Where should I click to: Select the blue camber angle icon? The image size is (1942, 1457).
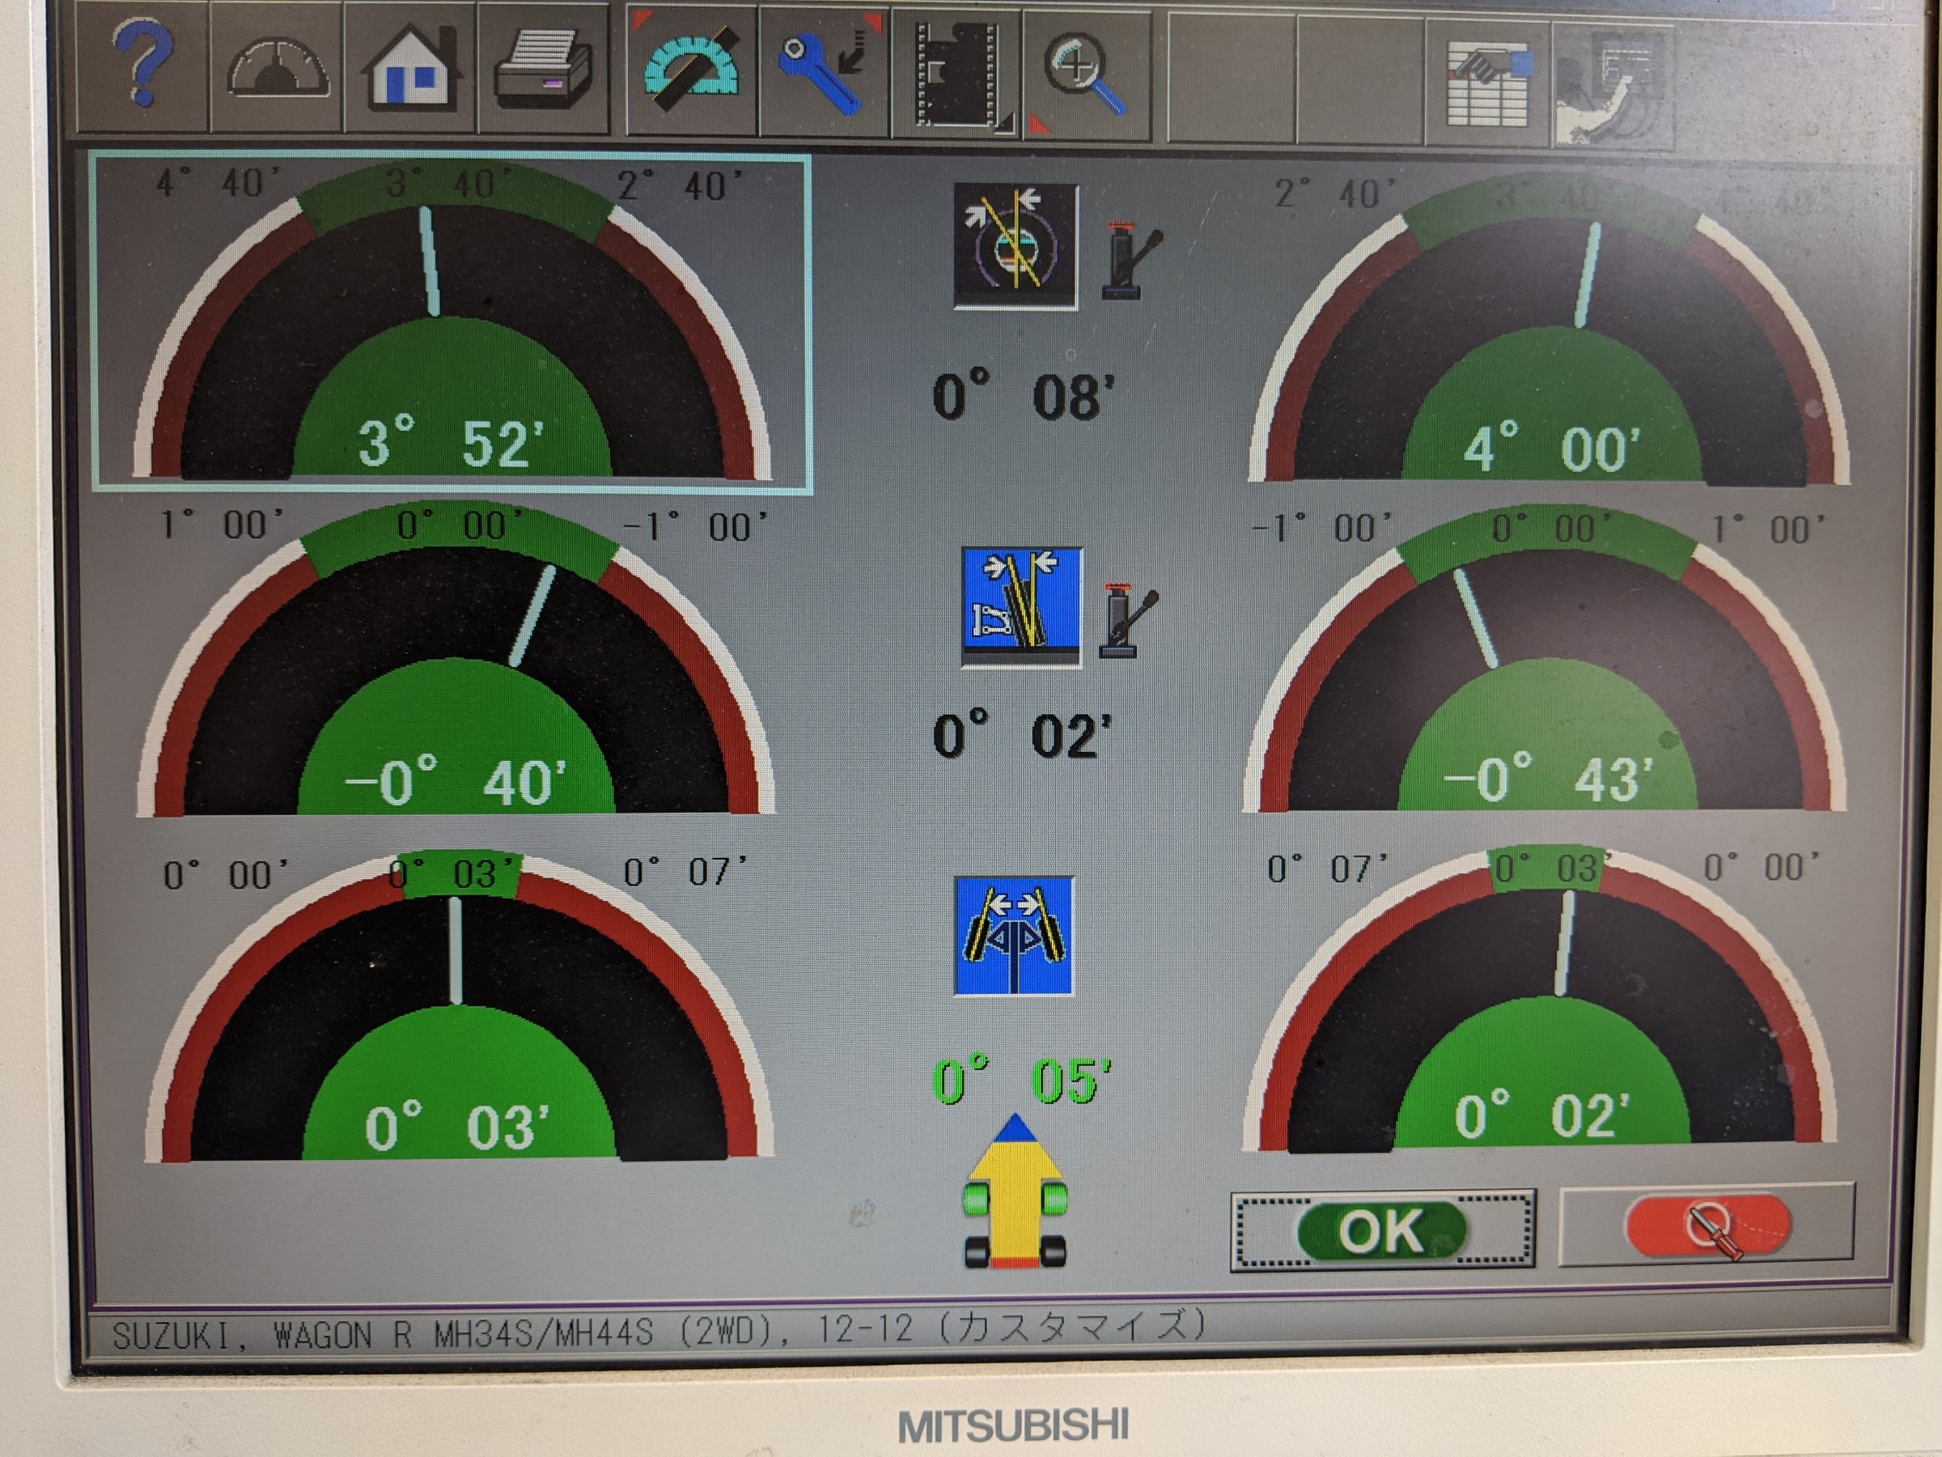coord(1021,607)
